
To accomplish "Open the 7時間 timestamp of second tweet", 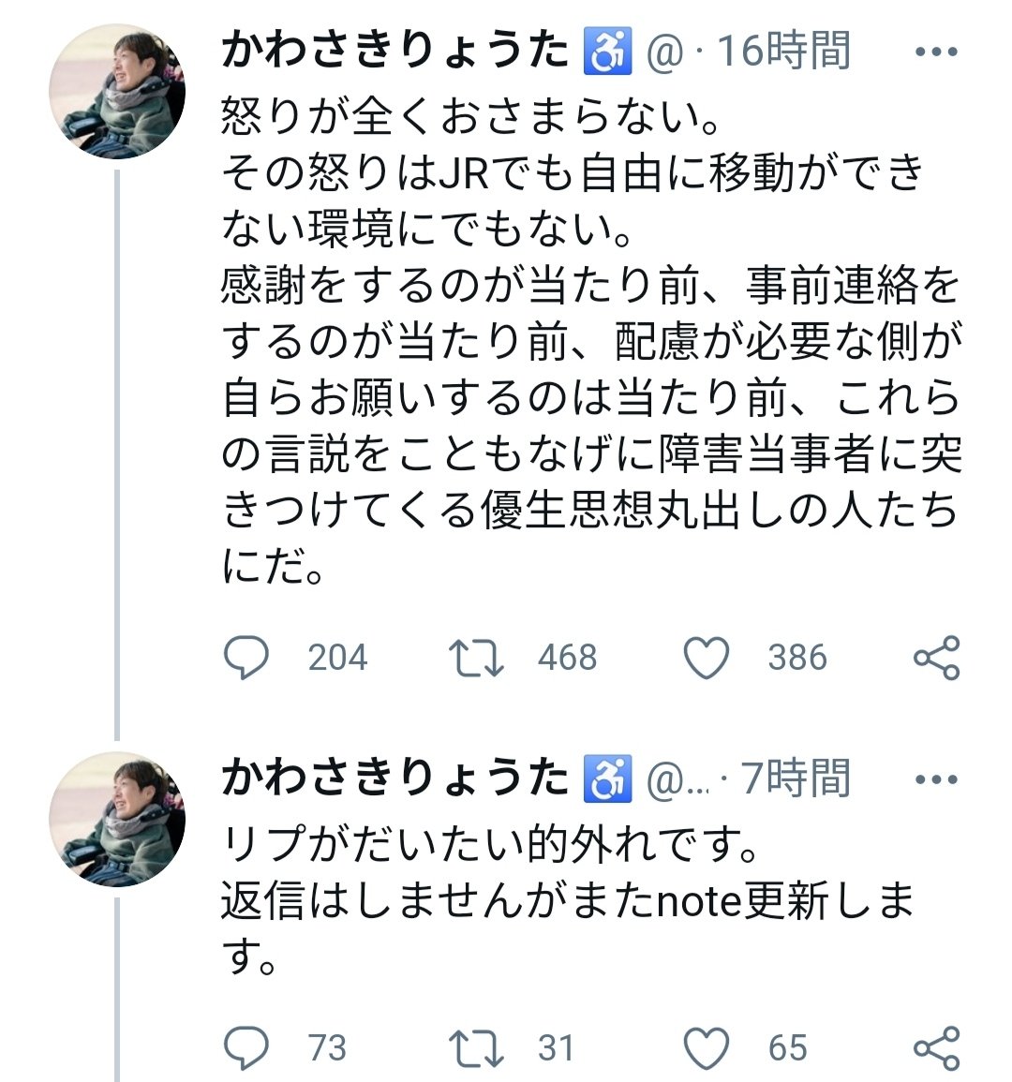I will pyautogui.click(x=796, y=779).
